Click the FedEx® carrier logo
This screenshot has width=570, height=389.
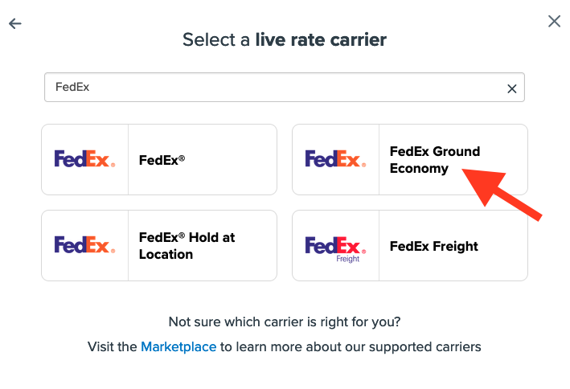[84, 159]
